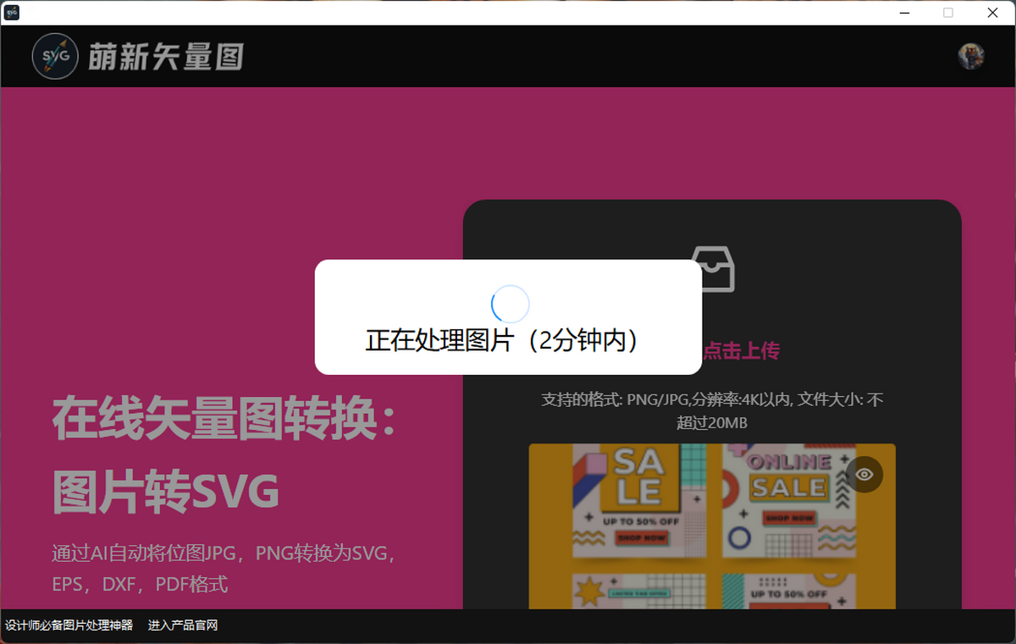Click the processing spinner progress indicator
Image resolution: width=1016 pixels, height=644 pixels.
[x=509, y=303]
